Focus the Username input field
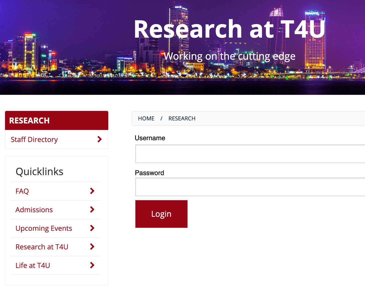The height and width of the screenshot is (291, 365). [250, 154]
